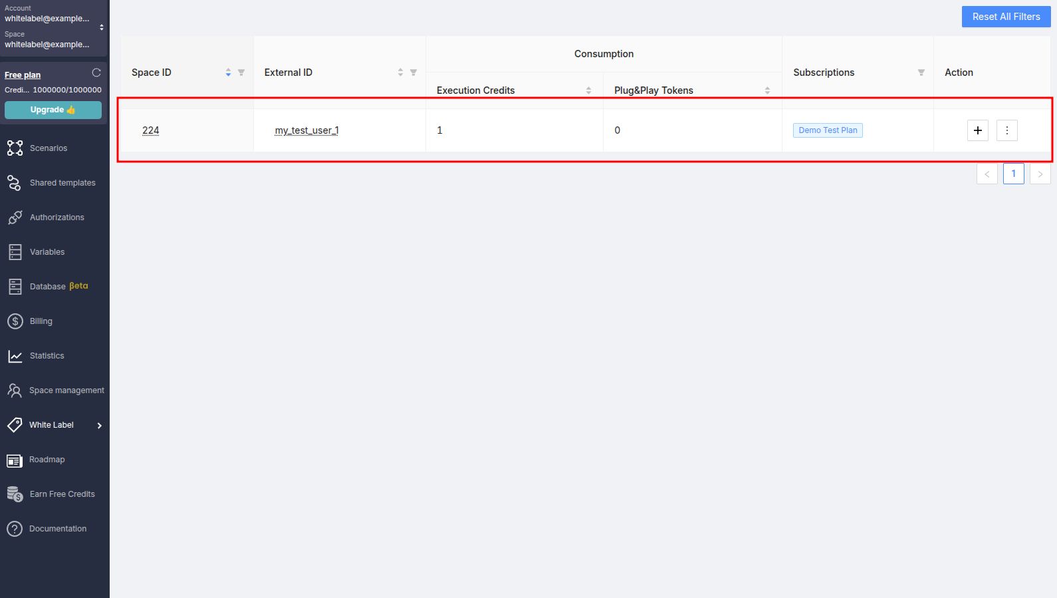Open the Subscriptions filter dropdown
This screenshot has width=1057, height=598.
click(921, 73)
